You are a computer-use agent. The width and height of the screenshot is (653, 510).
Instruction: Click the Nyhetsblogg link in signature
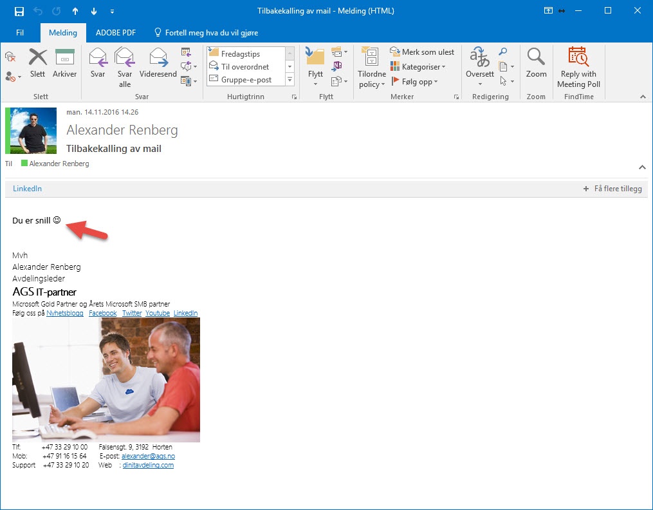click(x=65, y=313)
